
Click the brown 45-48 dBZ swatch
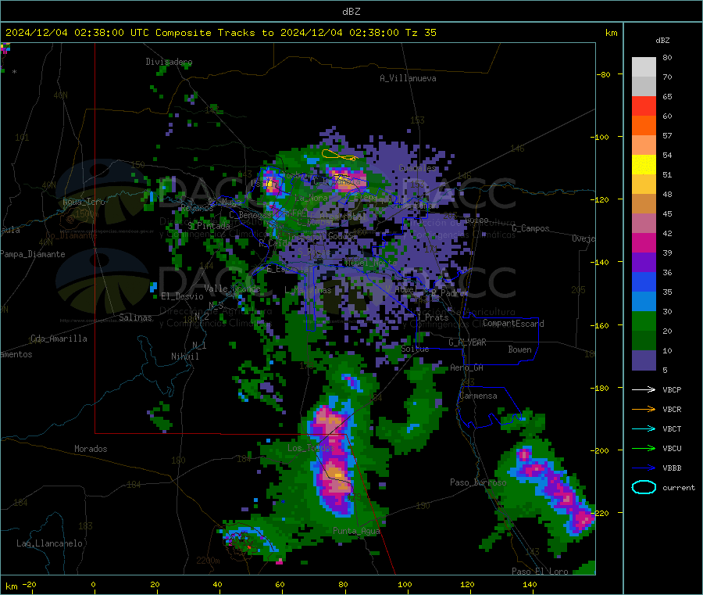tap(644, 204)
